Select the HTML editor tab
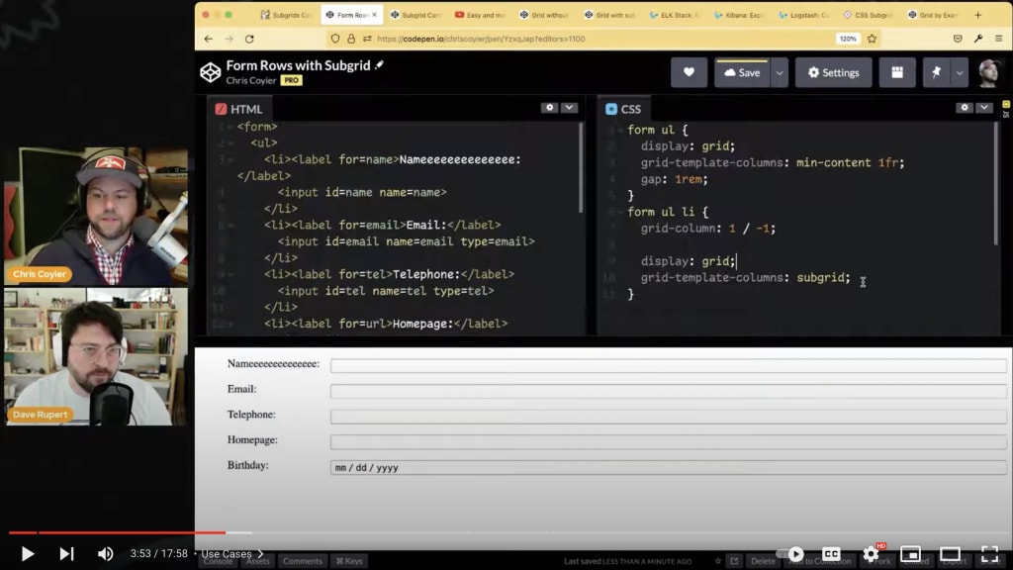The image size is (1013, 570). click(239, 109)
